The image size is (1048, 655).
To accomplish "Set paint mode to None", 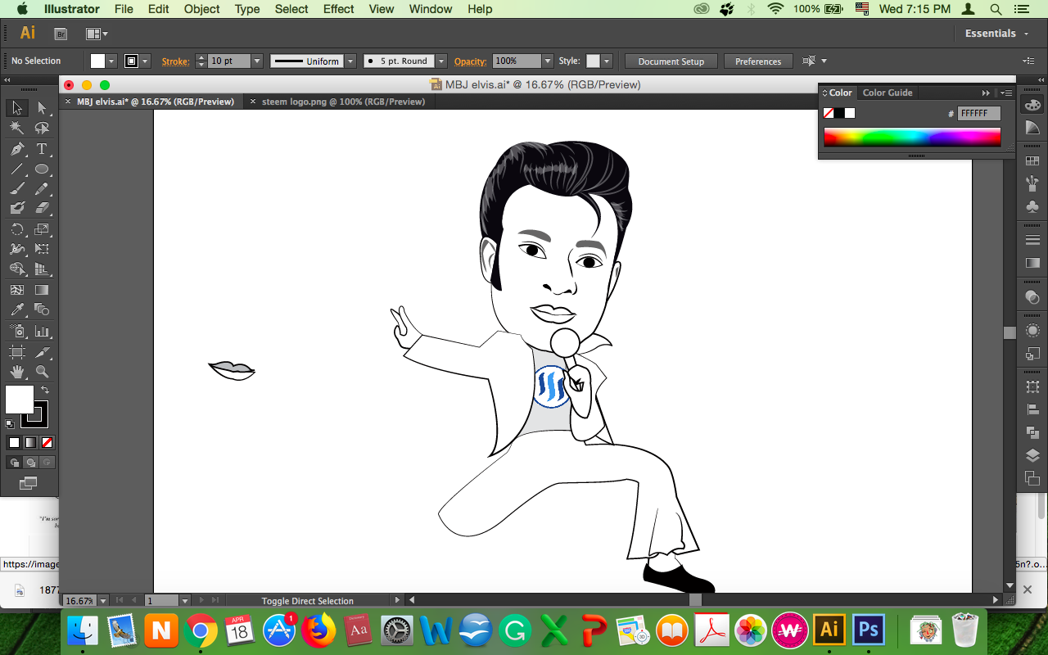I will coord(47,442).
